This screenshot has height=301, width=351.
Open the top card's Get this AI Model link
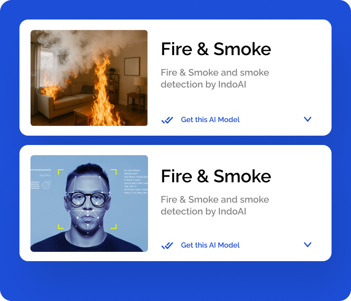click(x=210, y=120)
